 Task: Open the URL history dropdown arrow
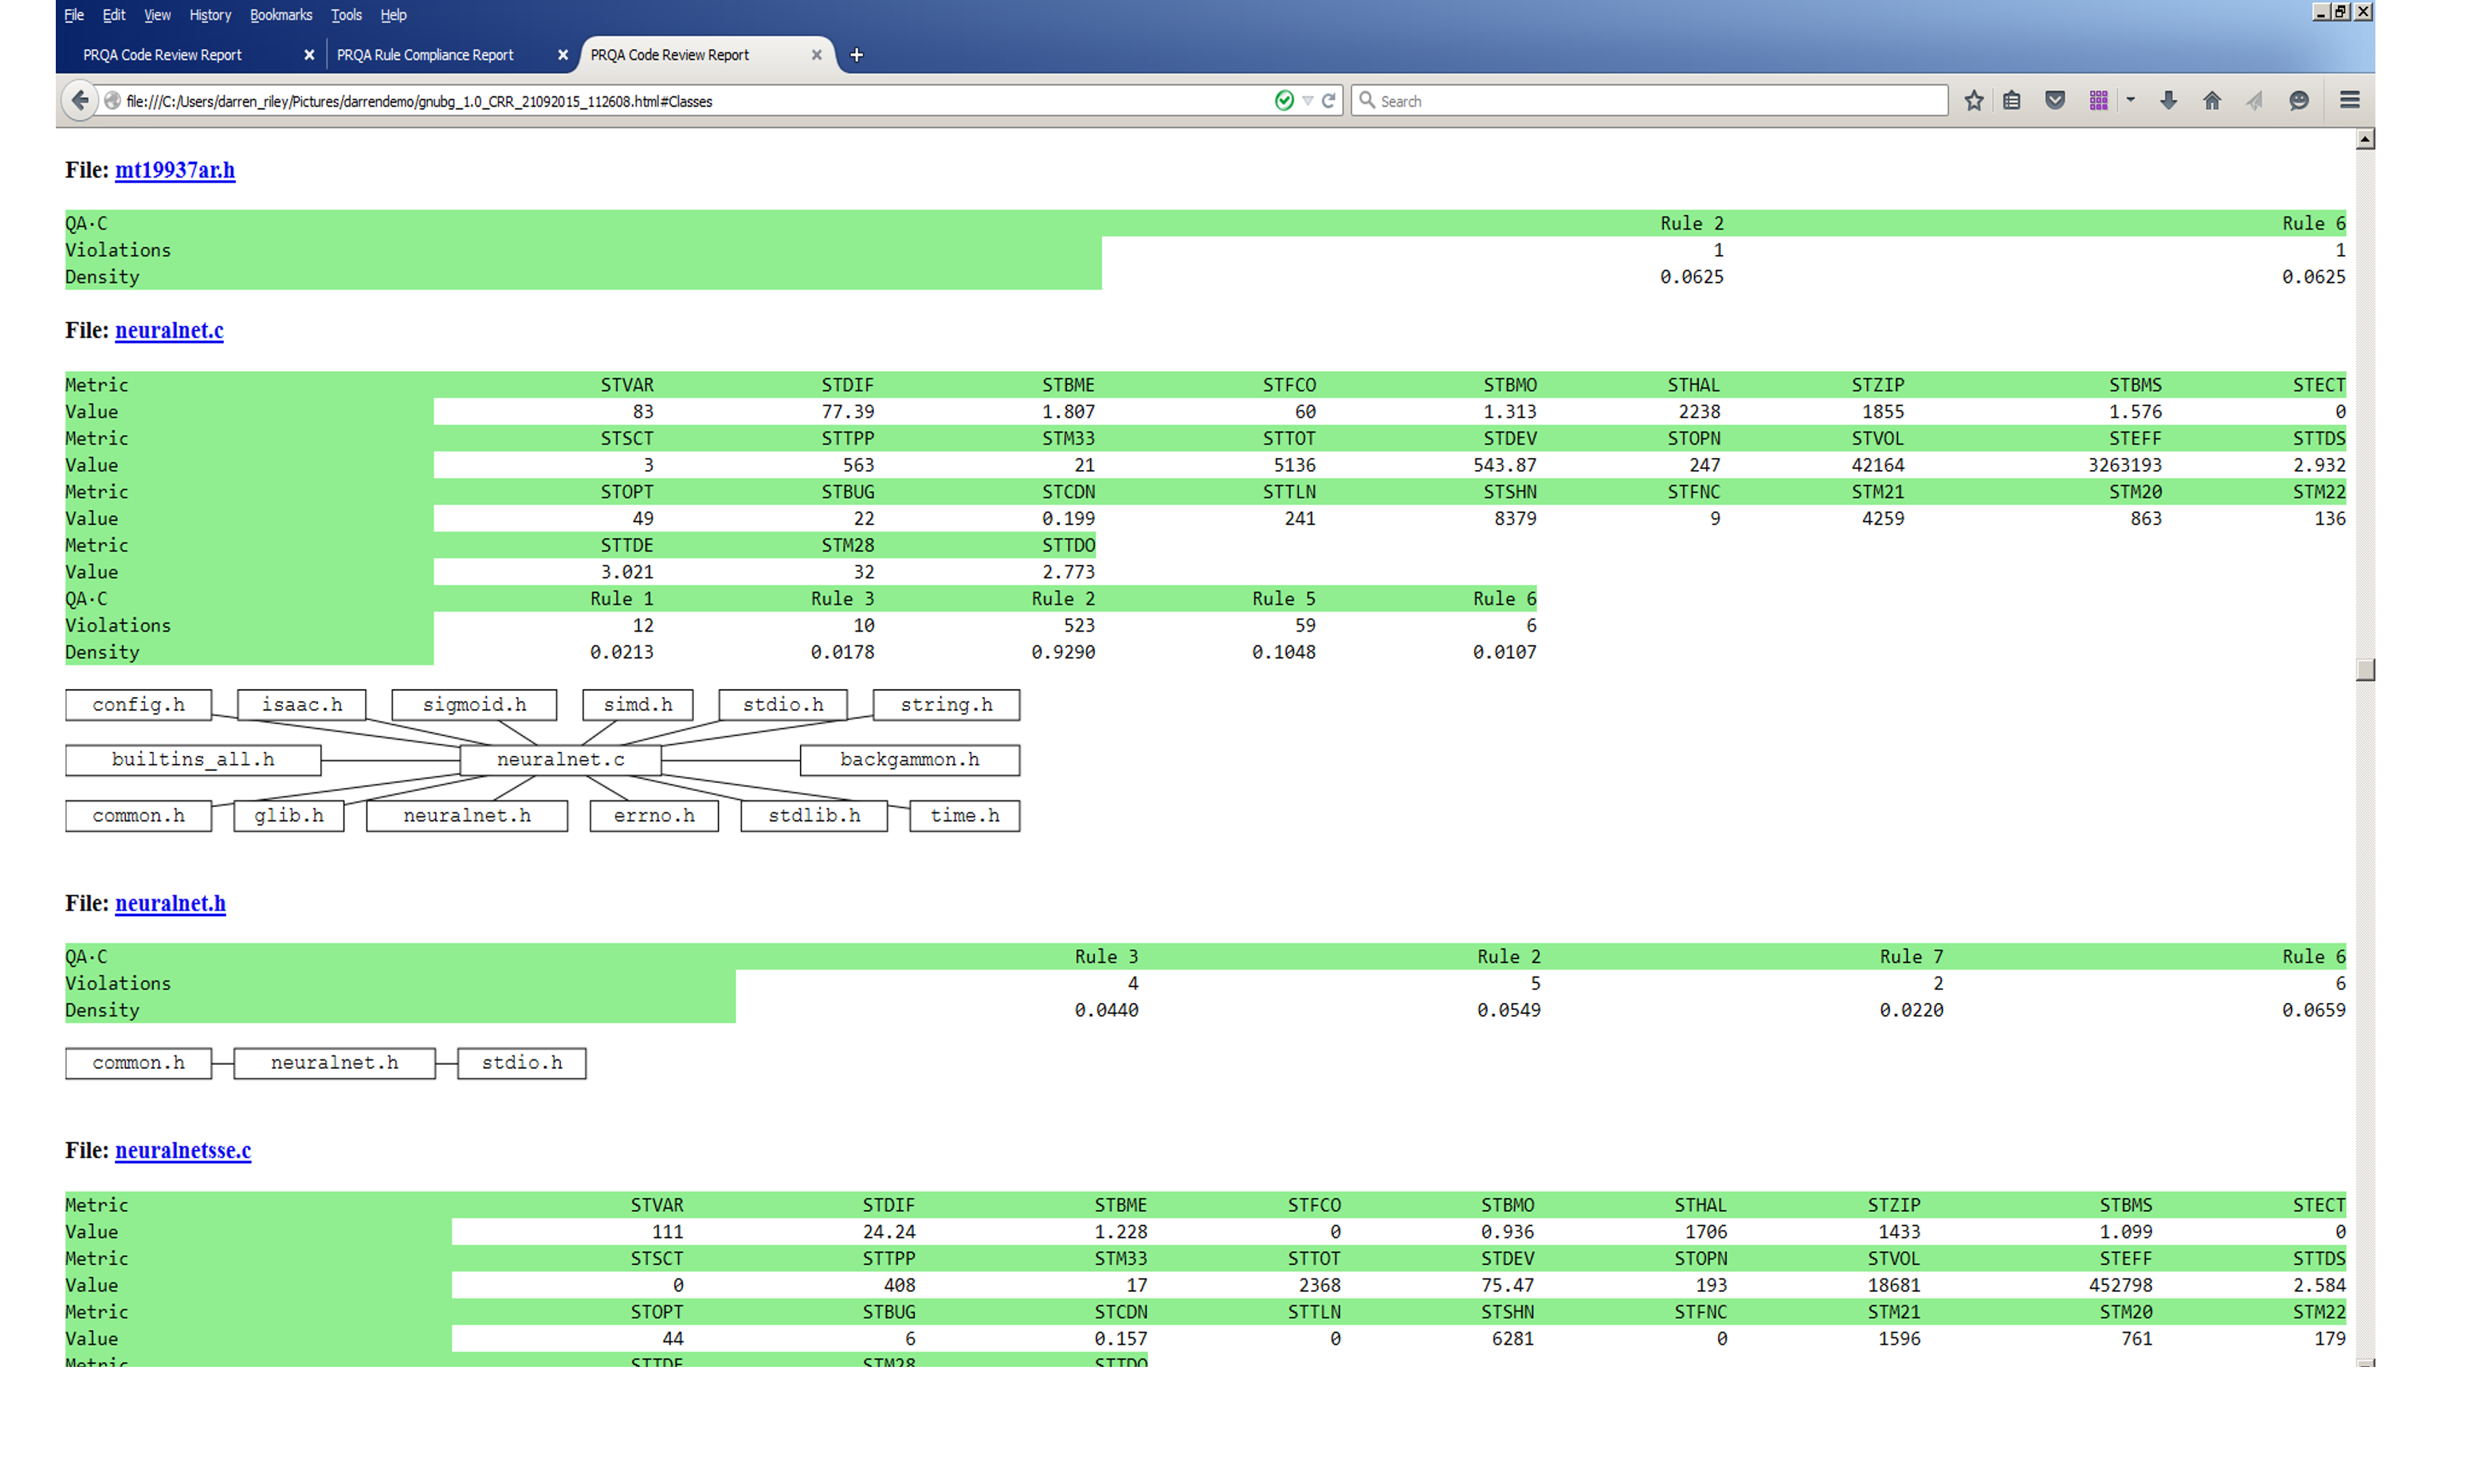[1308, 101]
